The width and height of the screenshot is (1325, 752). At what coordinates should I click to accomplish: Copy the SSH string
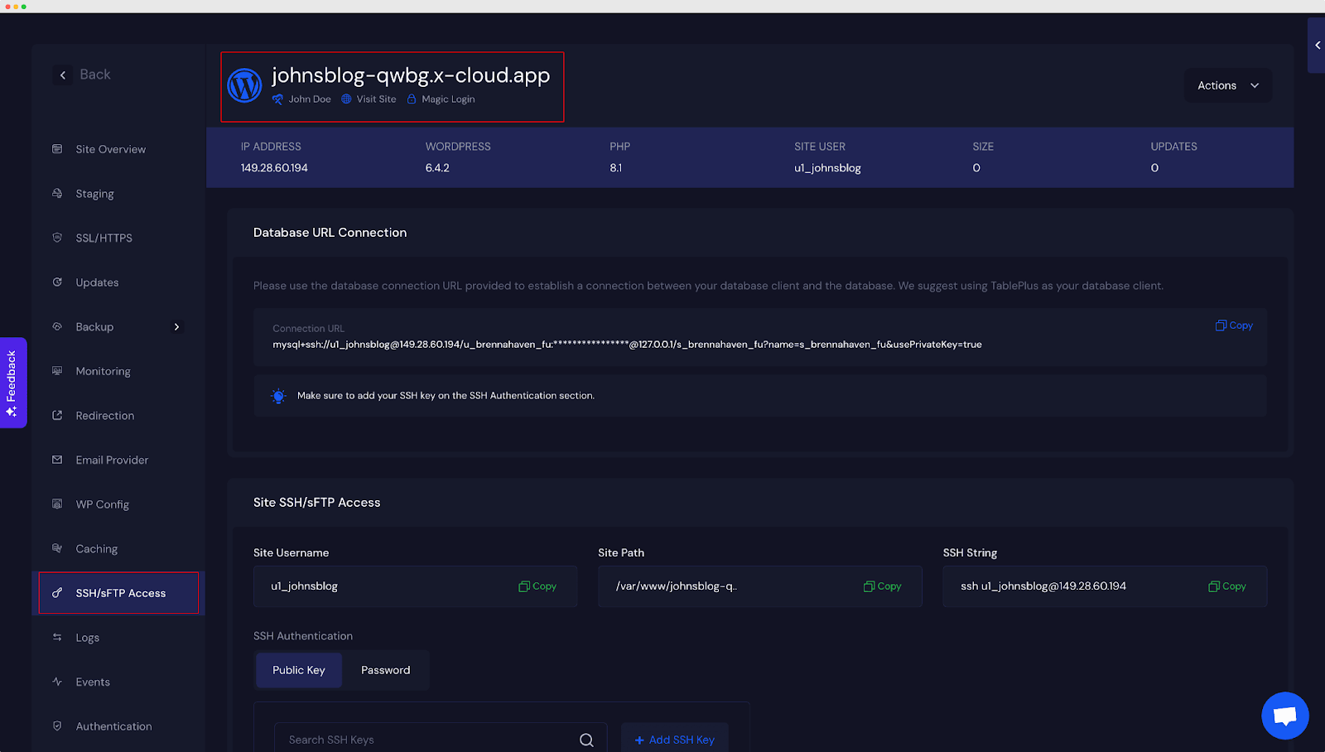(x=1226, y=586)
